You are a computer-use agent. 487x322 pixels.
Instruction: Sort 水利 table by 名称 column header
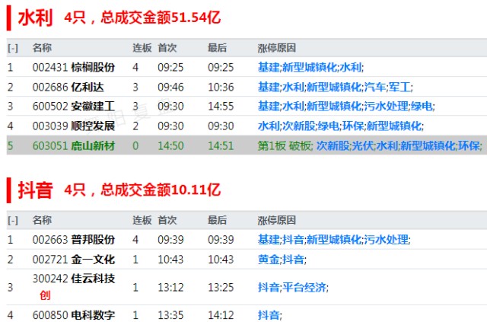click(42, 48)
